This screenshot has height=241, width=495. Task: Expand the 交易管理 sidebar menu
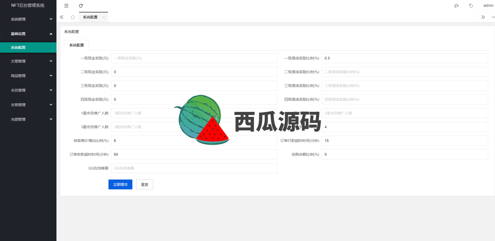coord(28,105)
